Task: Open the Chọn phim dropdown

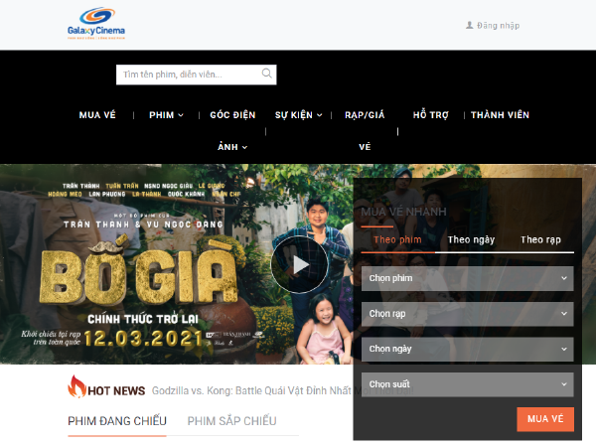Action: [467, 278]
